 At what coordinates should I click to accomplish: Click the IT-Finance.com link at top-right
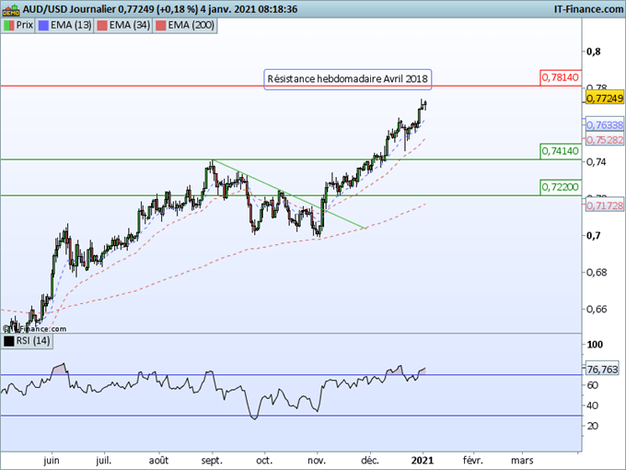(x=588, y=9)
